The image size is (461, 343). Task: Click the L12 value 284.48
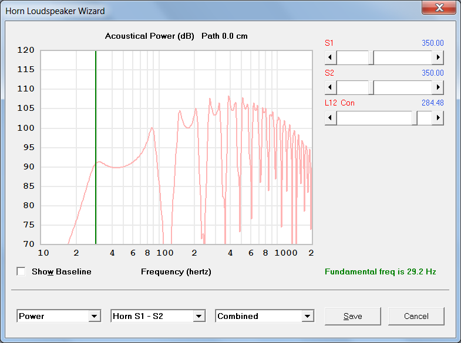click(x=432, y=103)
